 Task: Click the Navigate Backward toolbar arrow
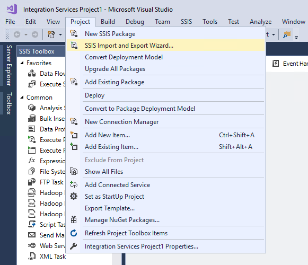click(17, 34)
